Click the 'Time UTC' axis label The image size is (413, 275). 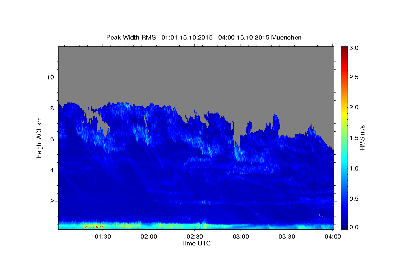coord(196,243)
